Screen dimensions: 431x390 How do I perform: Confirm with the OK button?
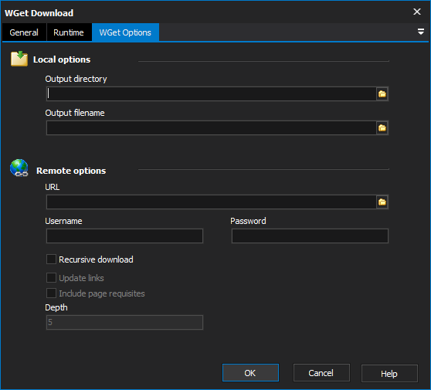(x=250, y=373)
